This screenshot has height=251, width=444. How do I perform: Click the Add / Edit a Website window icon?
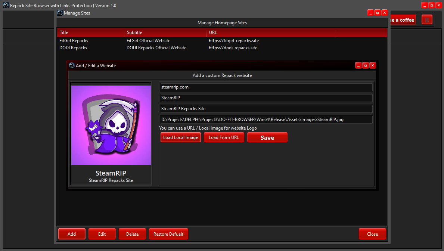[x=72, y=65]
